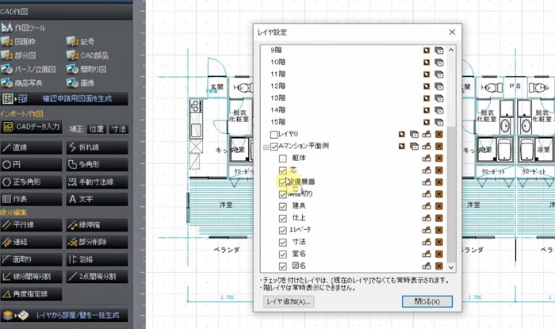The image size is (555, 329).
Task: Select the 手動寸法線 manual dimension tool
Action: [x=97, y=182]
